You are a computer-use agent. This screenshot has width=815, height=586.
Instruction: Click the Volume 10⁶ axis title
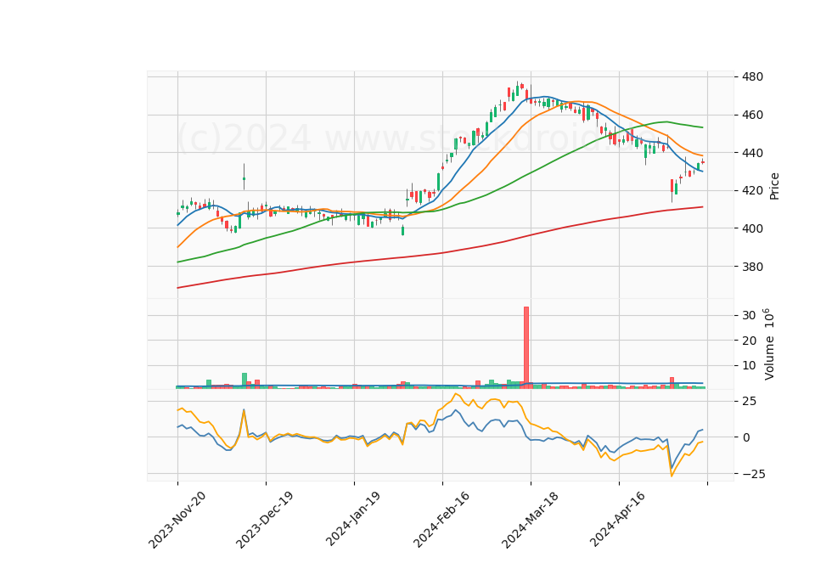[769, 344]
